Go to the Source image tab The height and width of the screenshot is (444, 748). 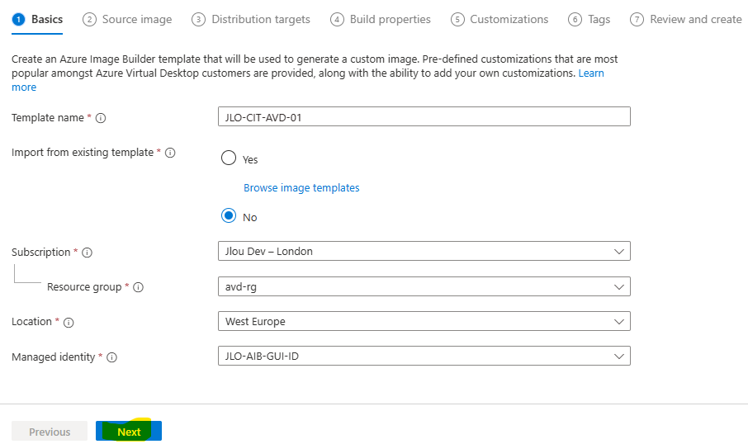tap(127, 20)
